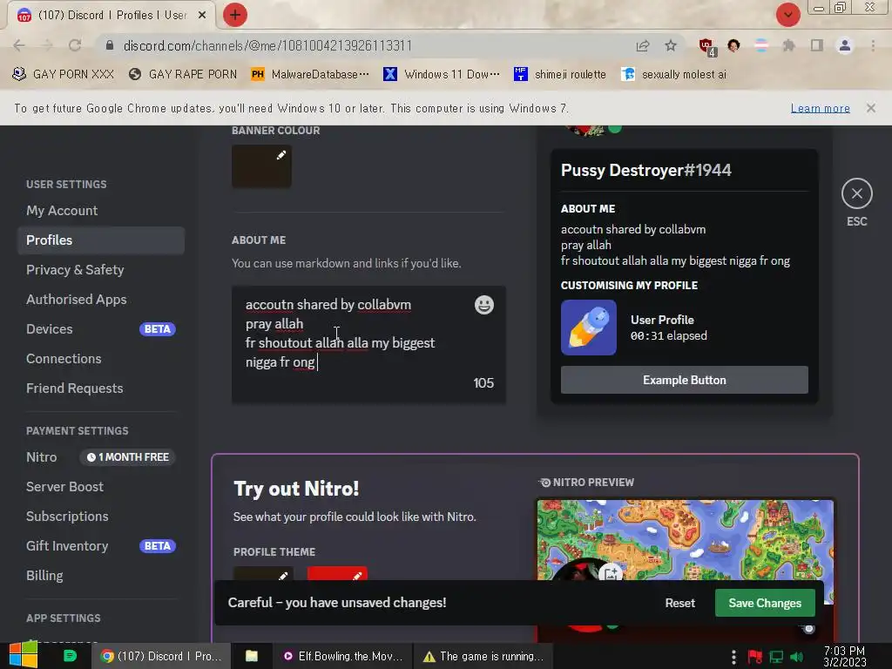Click the padlock site info icon

(110, 45)
